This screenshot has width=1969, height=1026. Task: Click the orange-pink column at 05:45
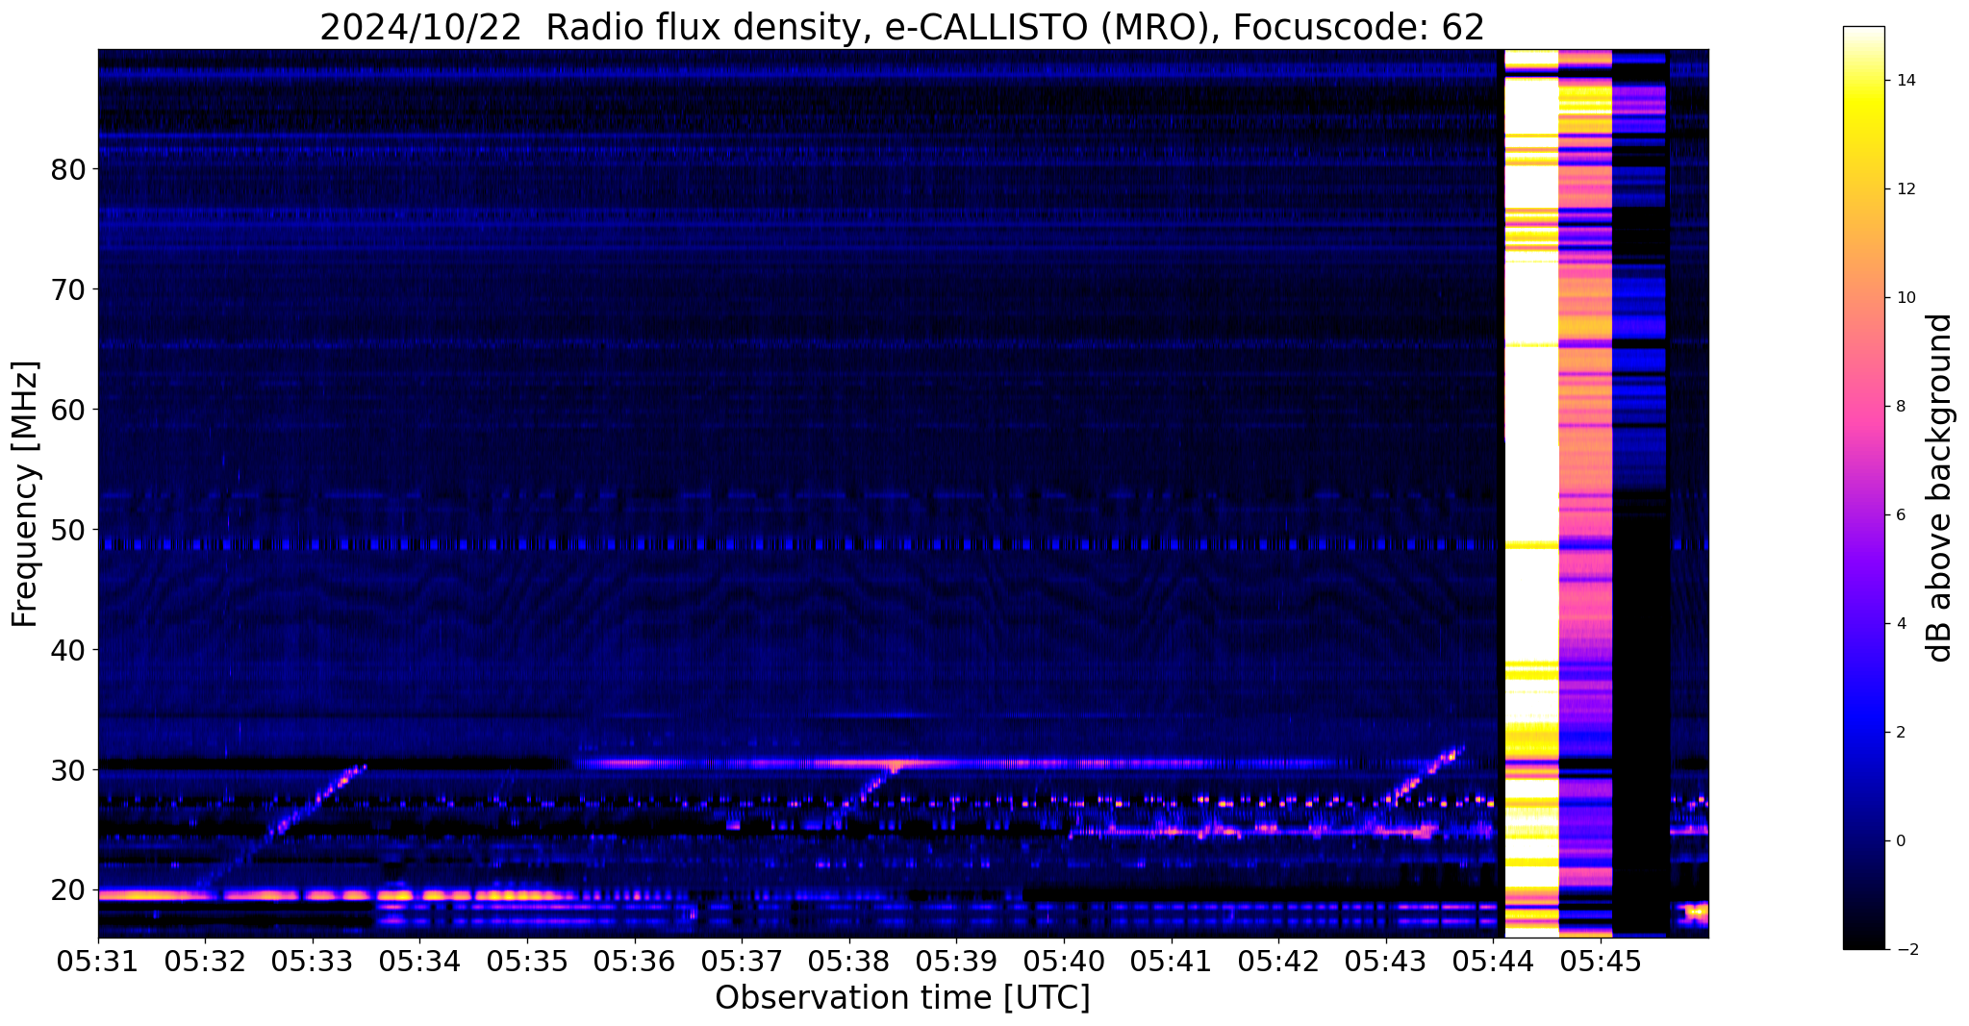[1585, 493]
